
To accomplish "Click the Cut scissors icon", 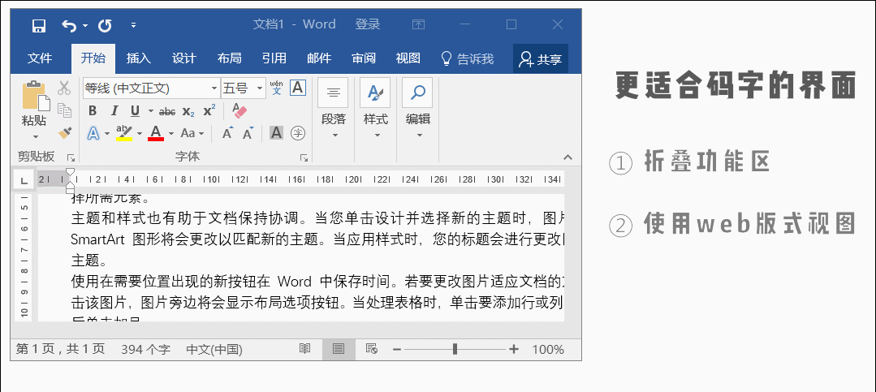I will [x=65, y=88].
